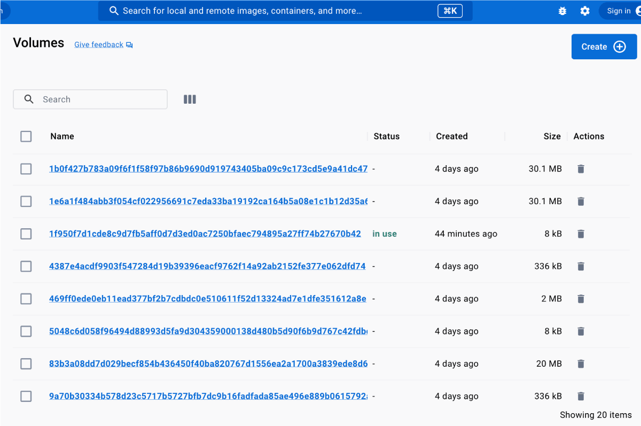The height and width of the screenshot is (426, 641).
Task: Check the box for volume 1e6a1f48
Action: tap(26, 202)
